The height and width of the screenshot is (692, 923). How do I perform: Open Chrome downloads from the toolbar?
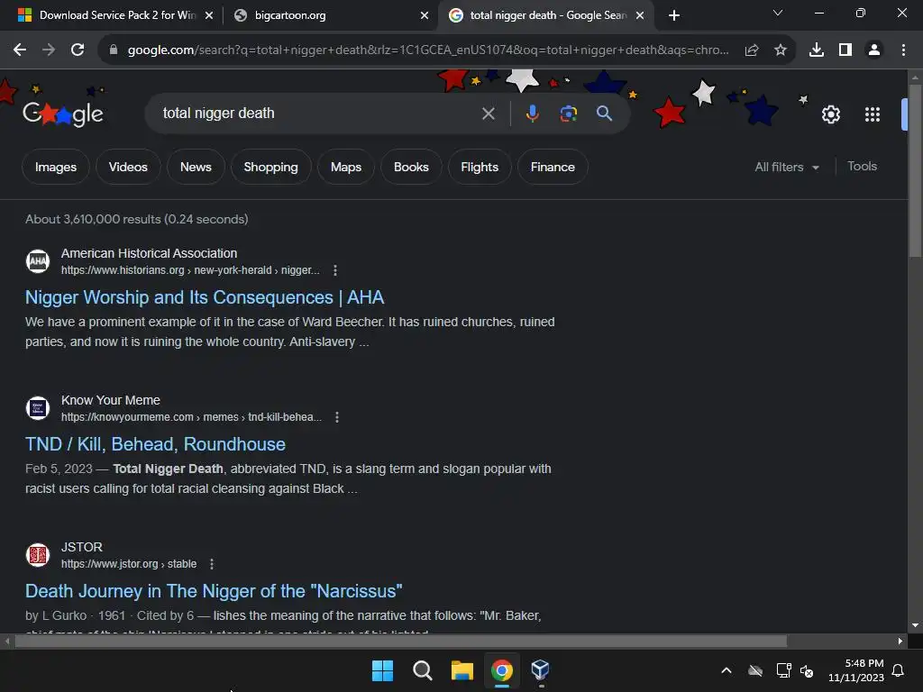817,50
